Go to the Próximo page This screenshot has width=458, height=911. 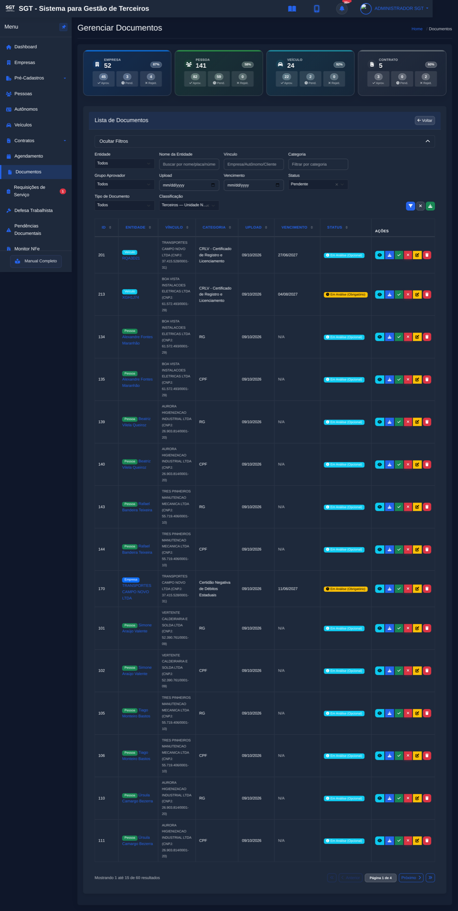click(411, 878)
